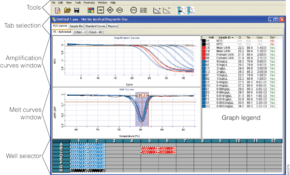Sort legend by Well column header
The height and width of the screenshot is (175, 290).
pyautogui.click(x=211, y=37)
